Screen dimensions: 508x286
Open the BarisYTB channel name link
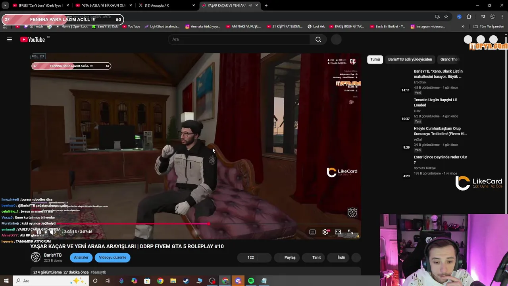pos(53,255)
